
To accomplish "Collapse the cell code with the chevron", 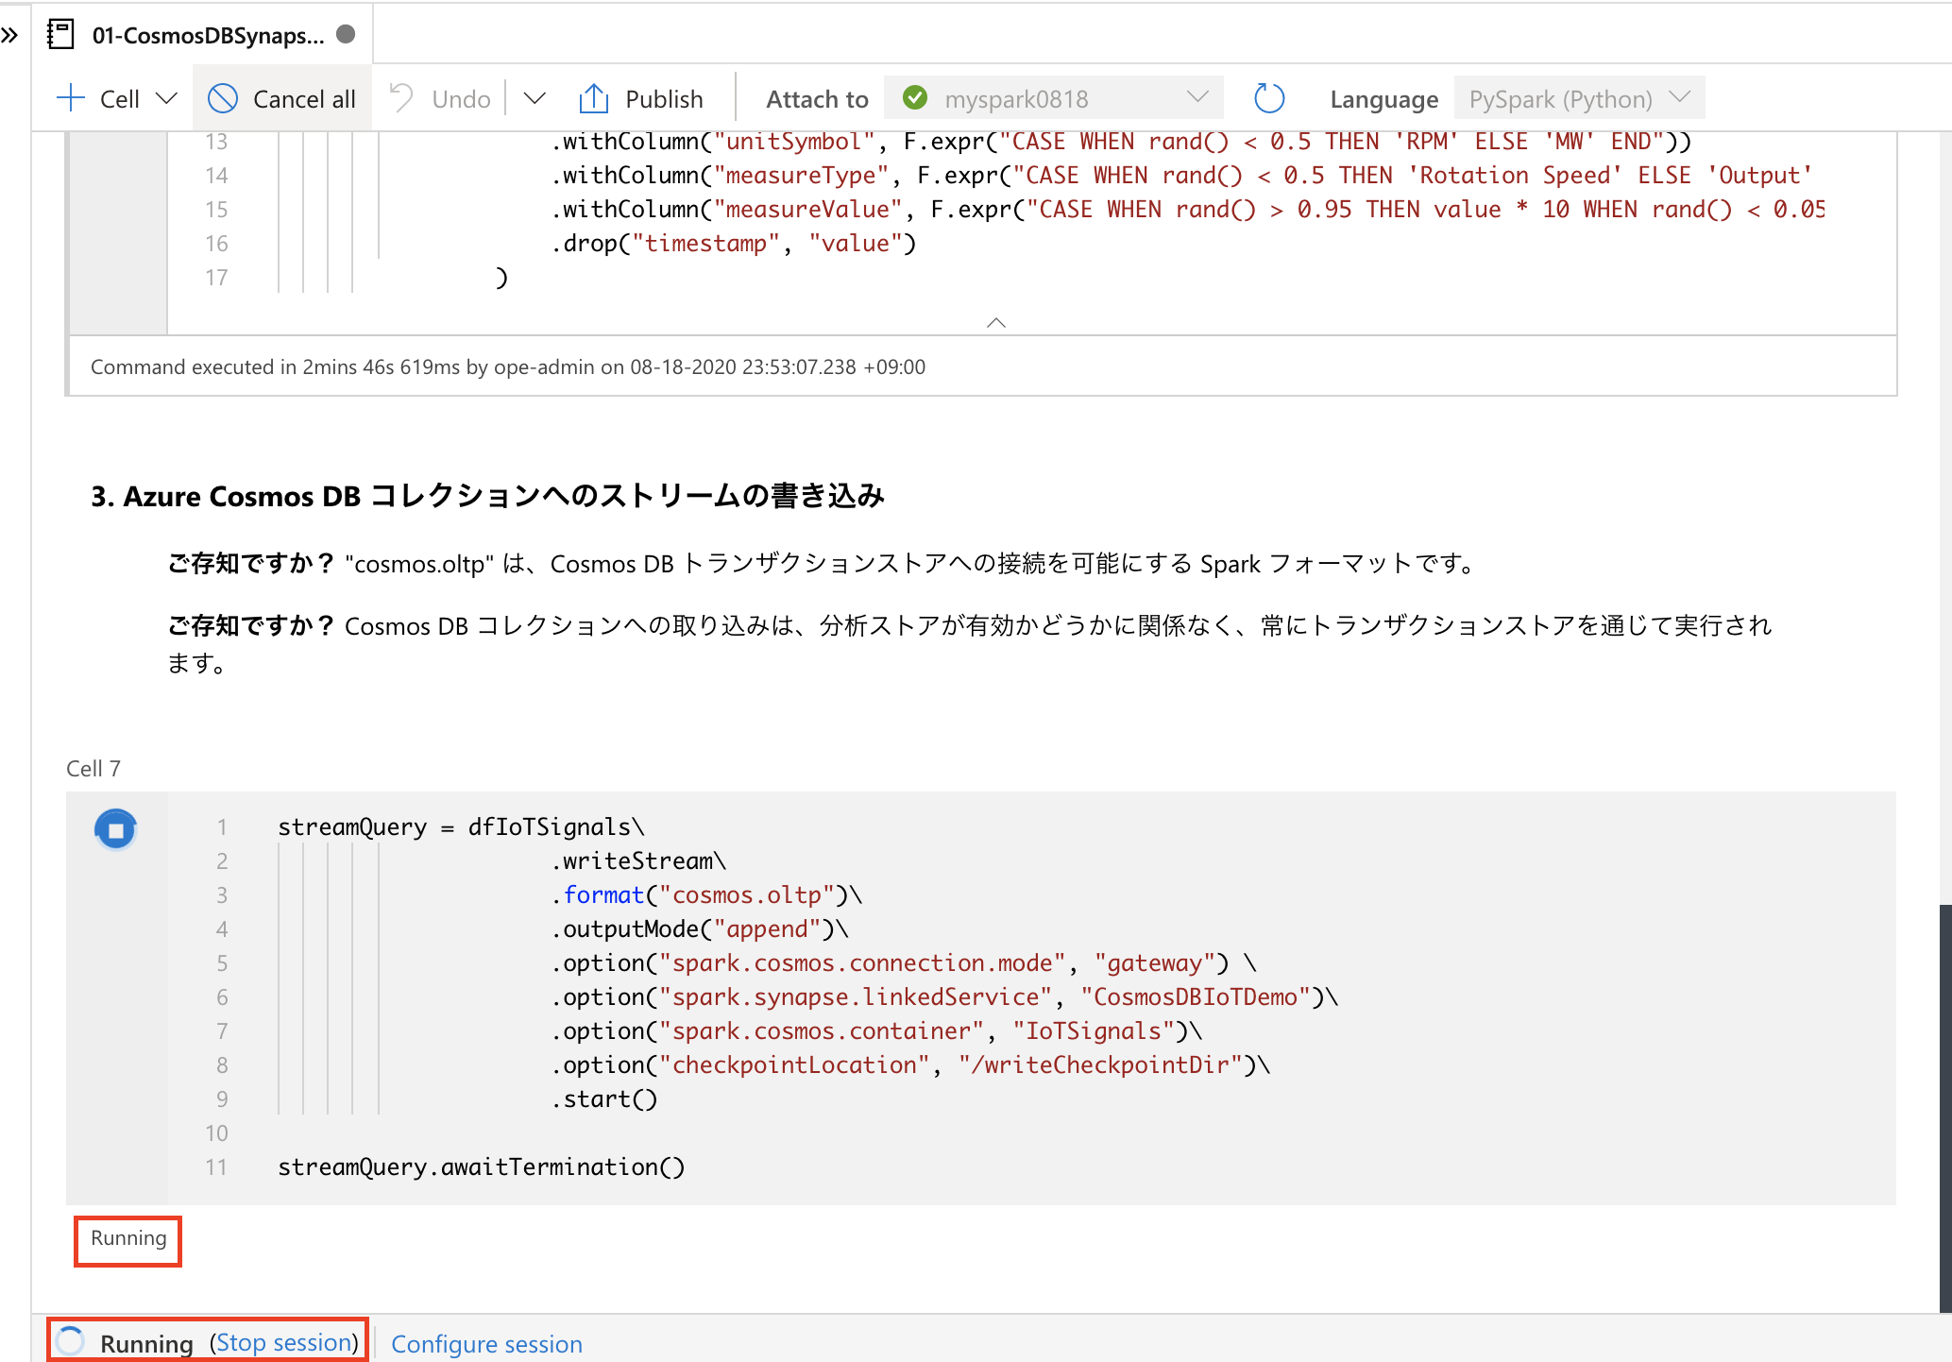I will 995,322.
